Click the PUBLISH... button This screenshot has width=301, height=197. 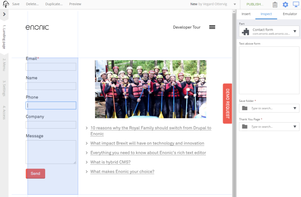click(x=255, y=5)
